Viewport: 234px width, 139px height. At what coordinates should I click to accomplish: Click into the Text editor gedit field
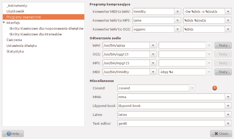click(171, 123)
